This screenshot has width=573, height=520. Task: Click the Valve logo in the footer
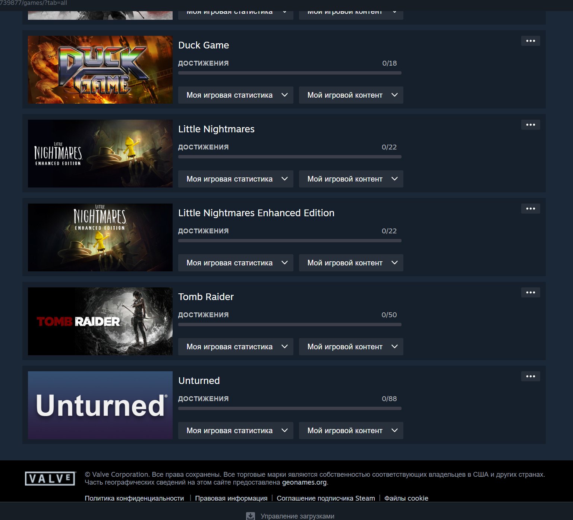point(50,478)
